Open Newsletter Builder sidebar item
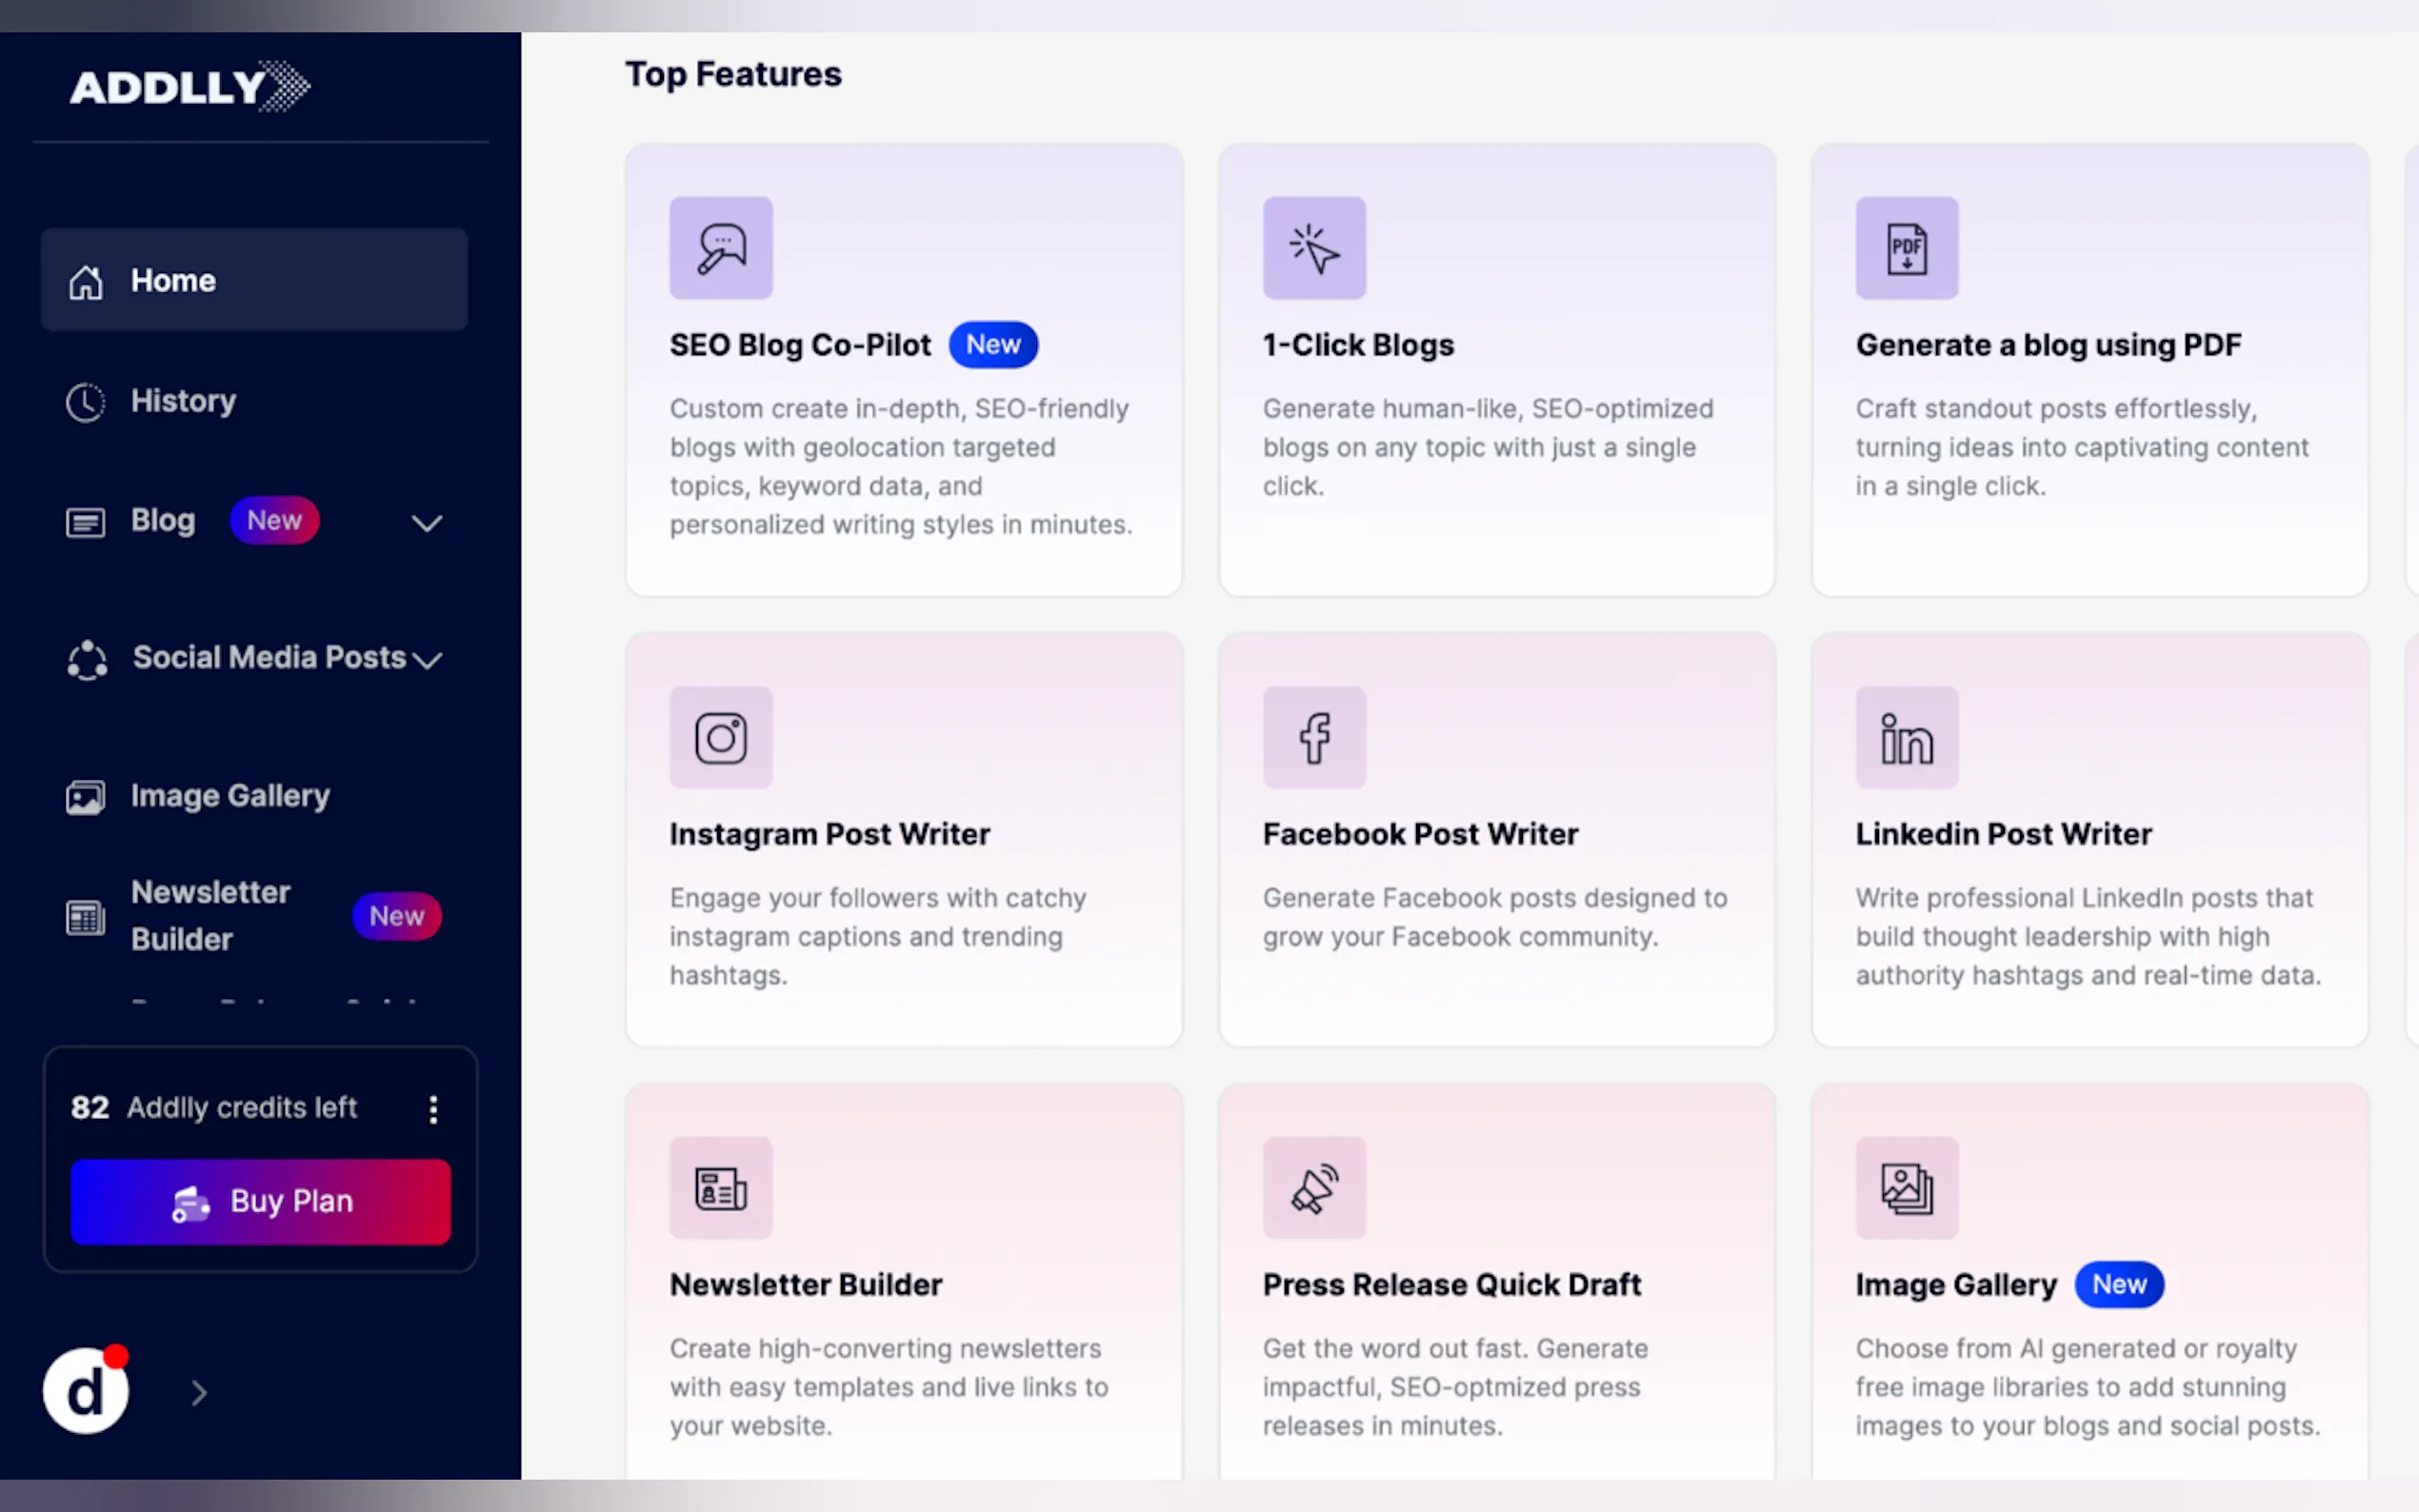This screenshot has width=2419, height=1512. click(210, 915)
